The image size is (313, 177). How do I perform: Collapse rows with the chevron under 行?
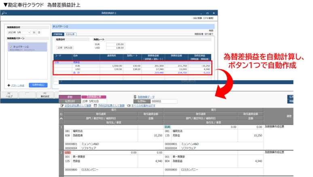coord(61,118)
